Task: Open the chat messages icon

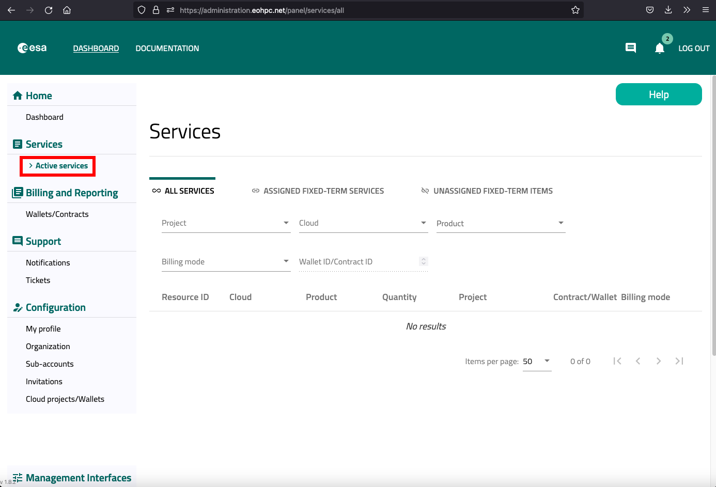Action: click(x=631, y=48)
